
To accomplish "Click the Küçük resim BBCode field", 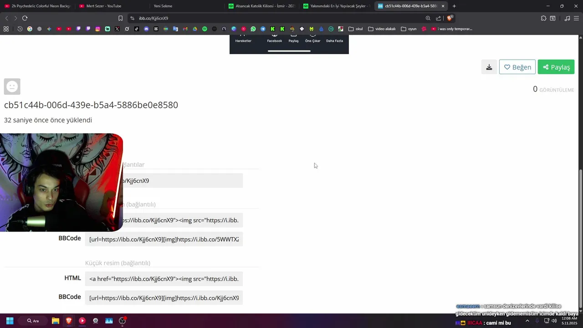I will [x=164, y=298].
